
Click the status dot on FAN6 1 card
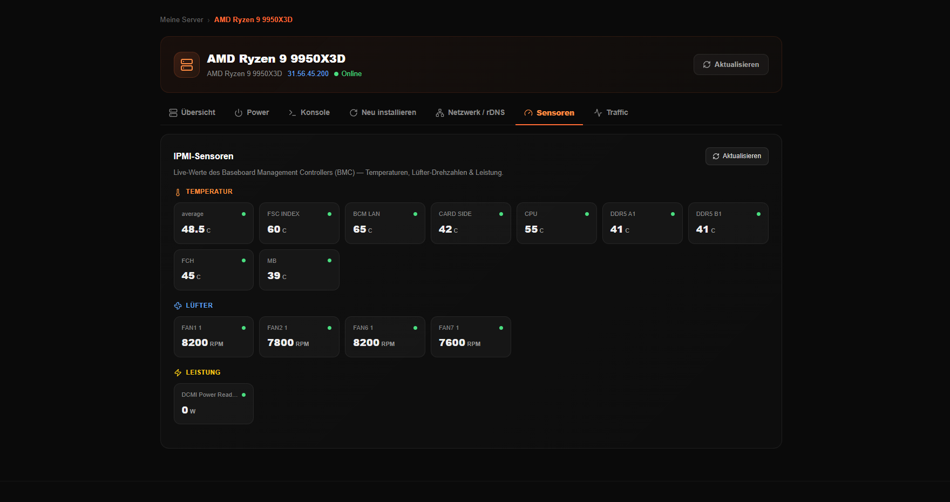point(415,328)
